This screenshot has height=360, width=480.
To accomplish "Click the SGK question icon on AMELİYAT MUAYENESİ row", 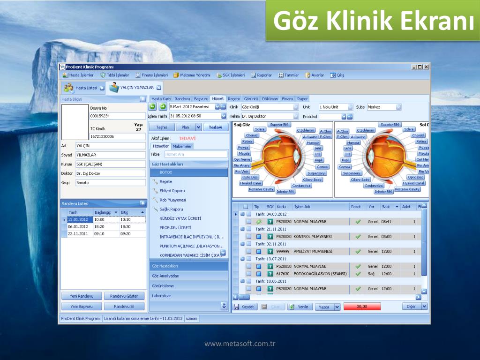I will 270,251.
